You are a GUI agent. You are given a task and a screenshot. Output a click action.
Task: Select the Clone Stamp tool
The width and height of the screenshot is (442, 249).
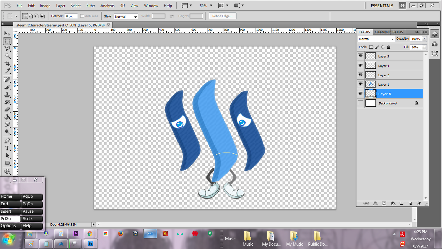click(7, 95)
